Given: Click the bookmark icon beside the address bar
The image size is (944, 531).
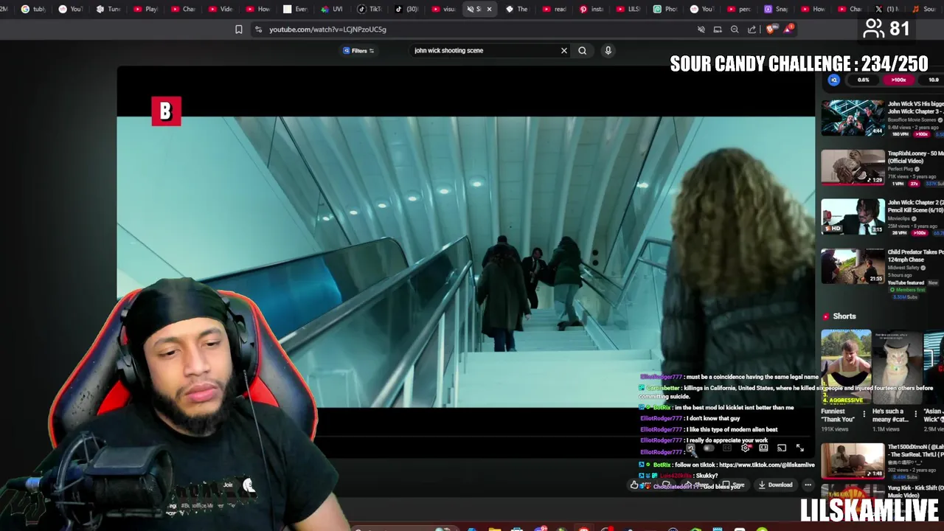Looking at the screenshot, I should click(238, 29).
